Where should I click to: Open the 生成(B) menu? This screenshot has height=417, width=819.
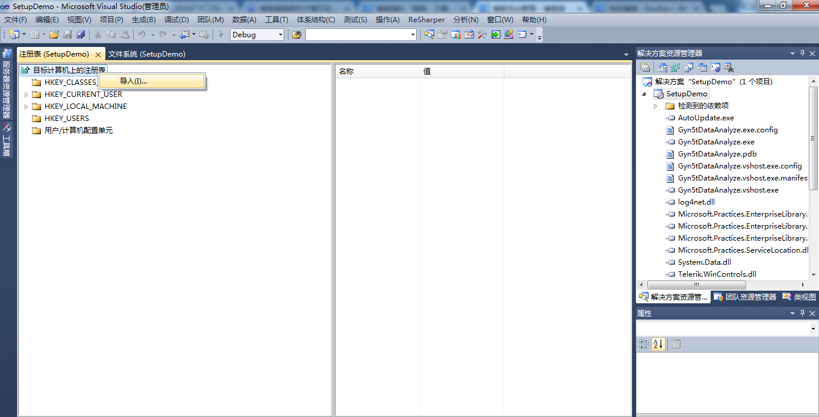(144, 20)
